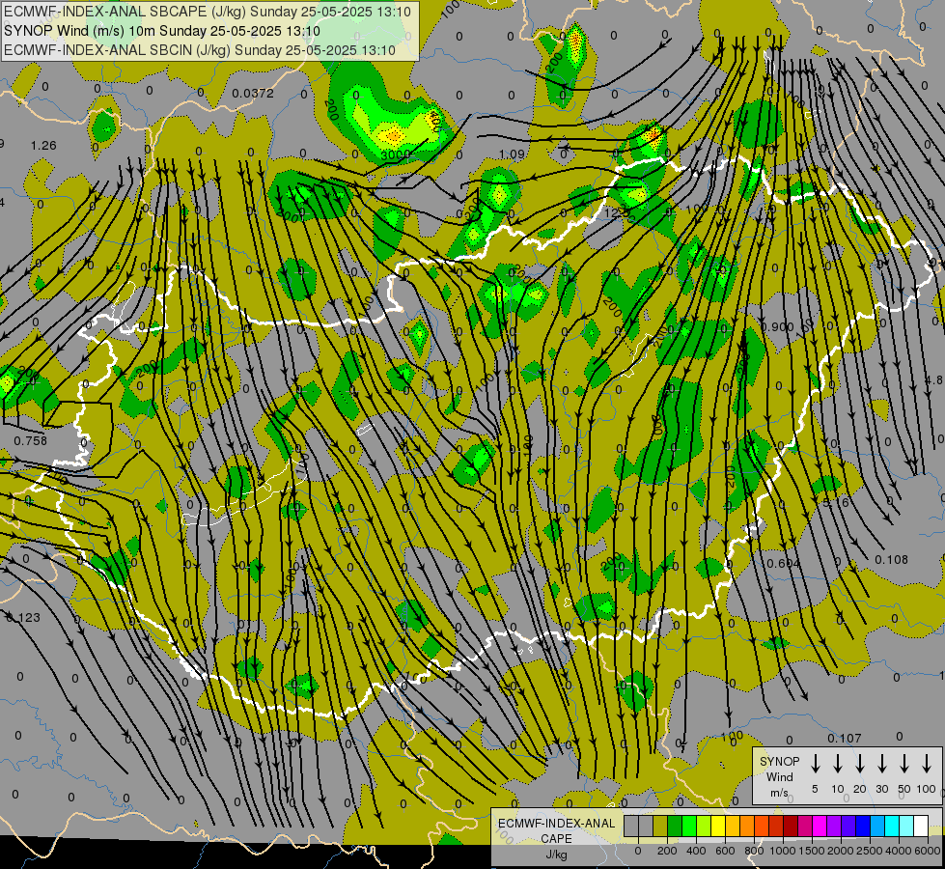
Task: Choose the pure blue swatch on CAPE colorbar
Action: click(x=863, y=826)
